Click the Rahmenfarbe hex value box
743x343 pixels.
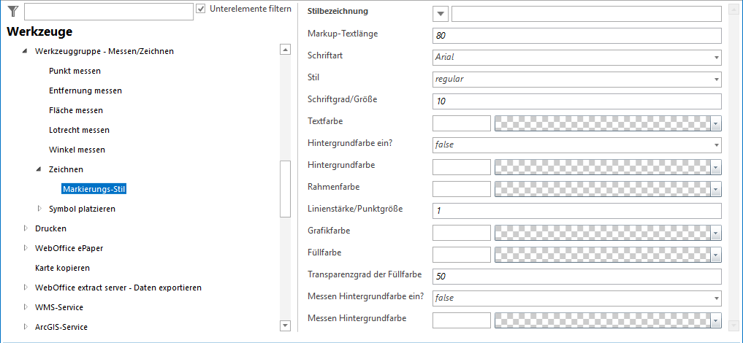(462, 189)
